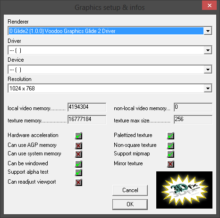The image size is (220, 218).
Task: Close the Graphics setup & infos dialog
Action: tap(209, 6)
